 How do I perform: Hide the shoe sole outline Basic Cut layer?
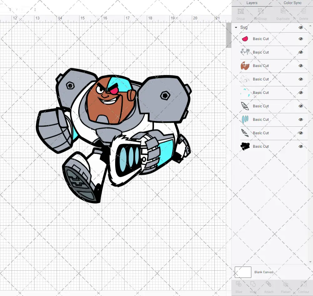click(x=300, y=106)
